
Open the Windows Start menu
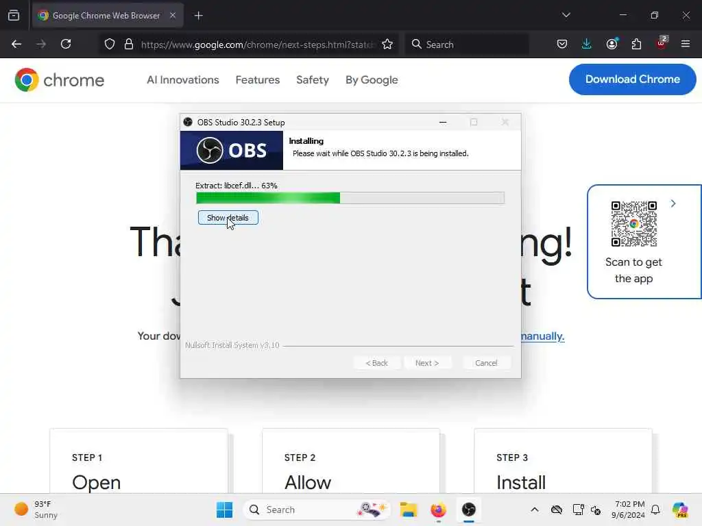[x=224, y=510]
